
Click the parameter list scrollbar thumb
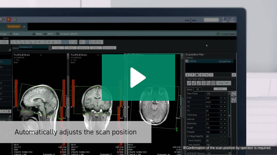(229, 116)
